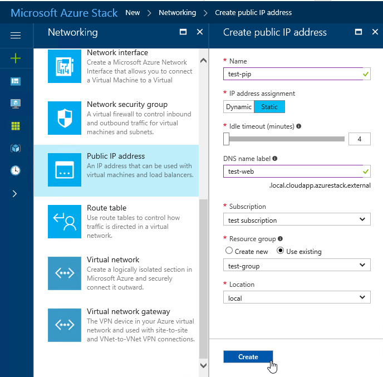Click the .local.cloudapp.azurestack.external suffix text
Image resolution: width=383 pixels, height=377 pixels.
[320, 185]
